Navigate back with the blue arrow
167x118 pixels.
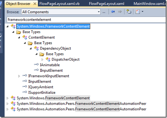pos(113,11)
